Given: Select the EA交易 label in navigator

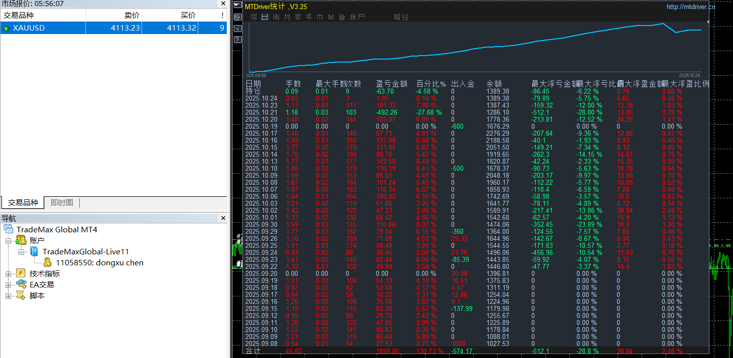Looking at the screenshot, I should (42, 284).
